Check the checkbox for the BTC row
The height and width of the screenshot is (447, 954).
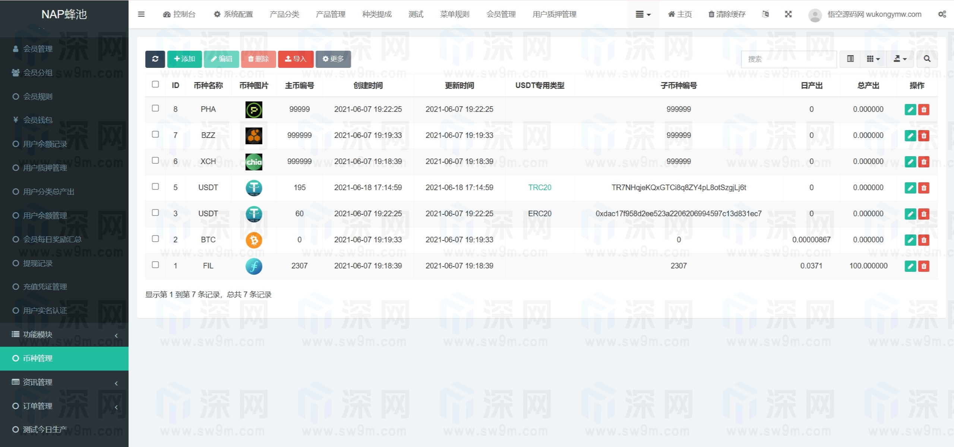coord(155,239)
